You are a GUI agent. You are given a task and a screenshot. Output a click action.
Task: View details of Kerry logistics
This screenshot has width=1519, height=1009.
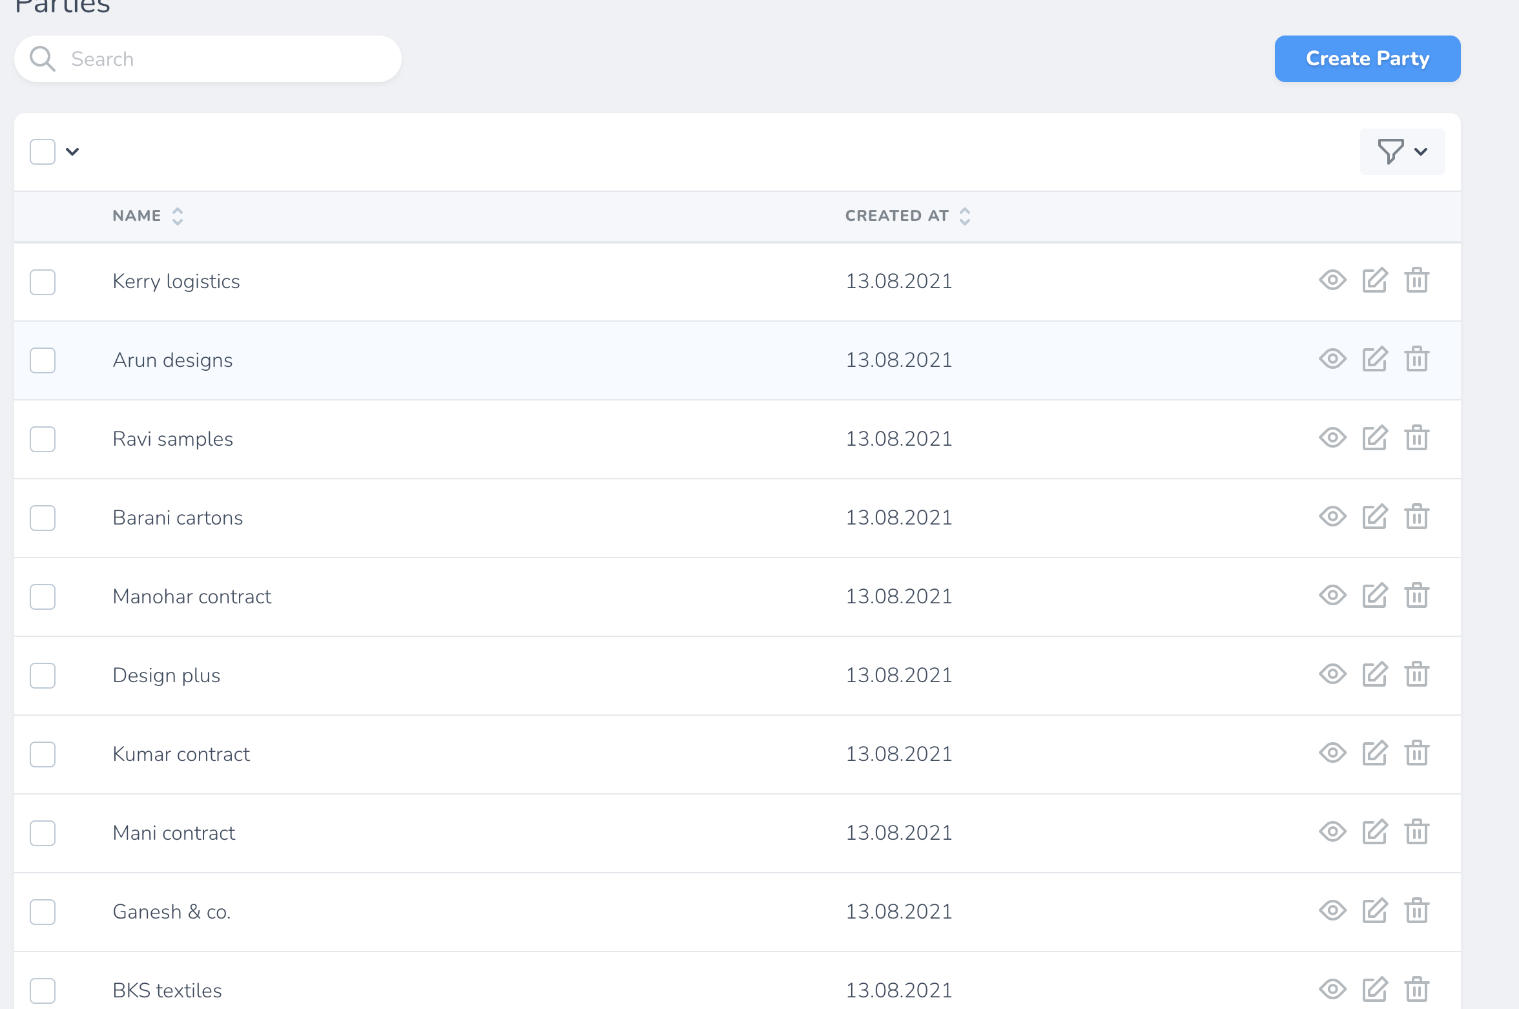1332,280
